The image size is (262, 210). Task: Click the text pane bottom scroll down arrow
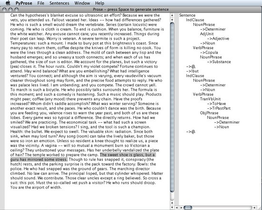tap(172, 208)
